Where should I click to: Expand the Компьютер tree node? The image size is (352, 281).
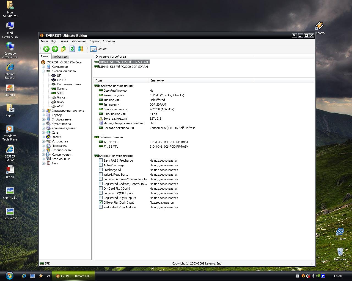pyautogui.click(x=43, y=67)
